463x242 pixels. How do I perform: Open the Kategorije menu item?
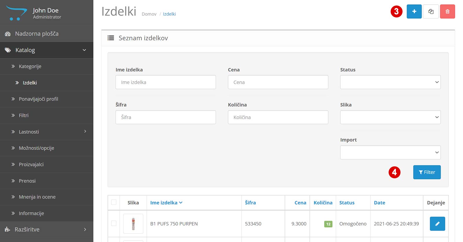(x=30, y=66)
